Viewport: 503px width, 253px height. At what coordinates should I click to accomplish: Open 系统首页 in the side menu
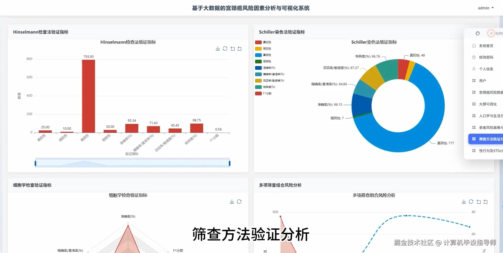[x=486, y=46]
